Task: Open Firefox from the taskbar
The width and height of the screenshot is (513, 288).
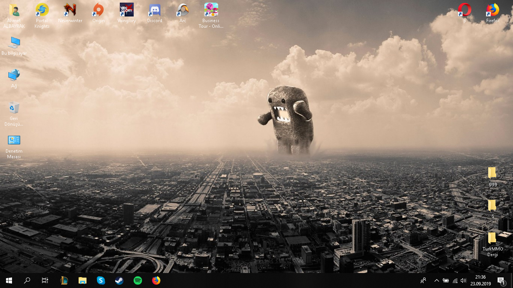Action: tap(156, 280)
